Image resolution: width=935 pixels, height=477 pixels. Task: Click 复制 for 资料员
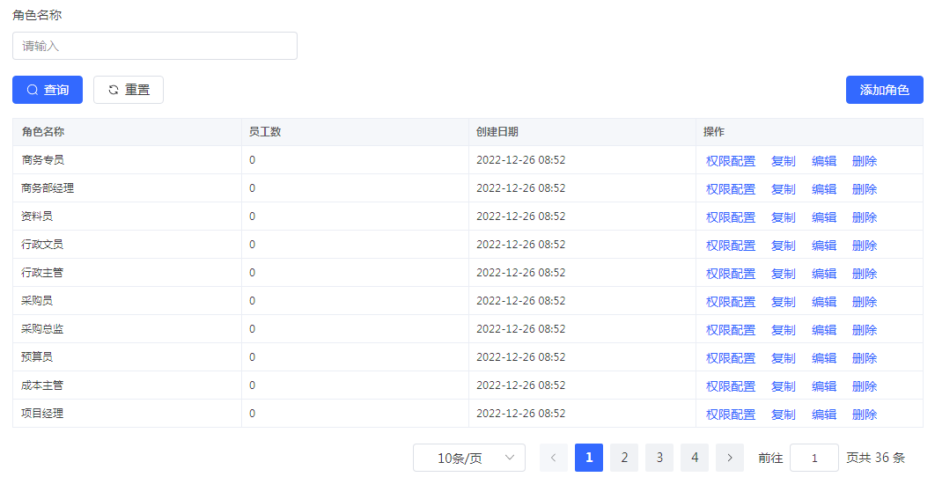(x=783, y=217)
